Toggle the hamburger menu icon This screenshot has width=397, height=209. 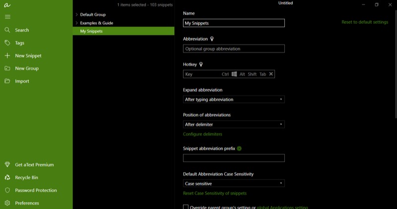tap(7, 17)
